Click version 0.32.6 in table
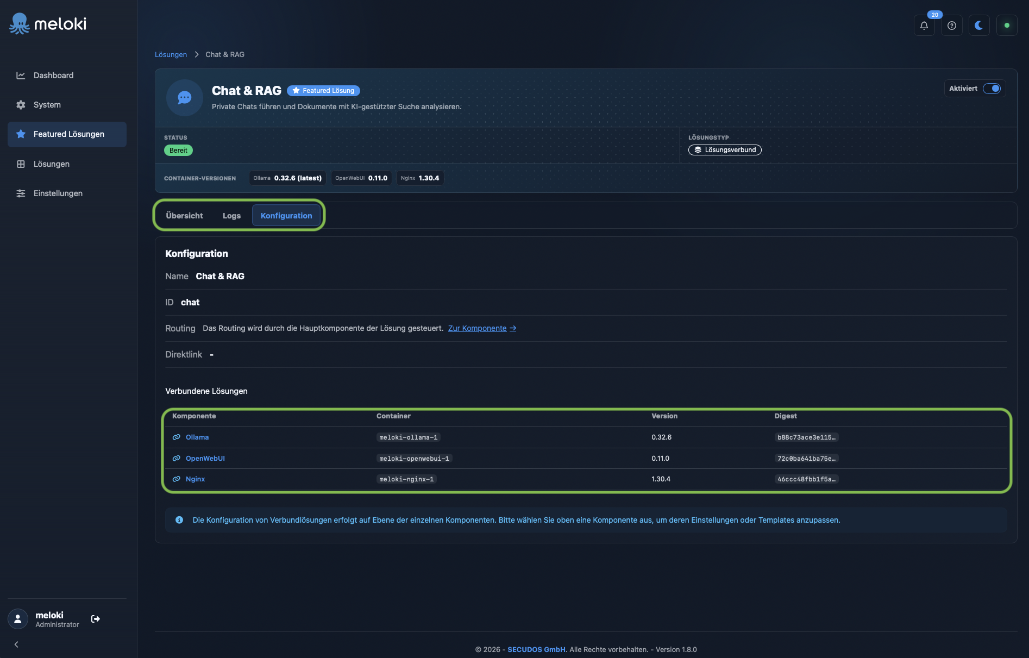1029x658 pixels. tap(662, 437)
